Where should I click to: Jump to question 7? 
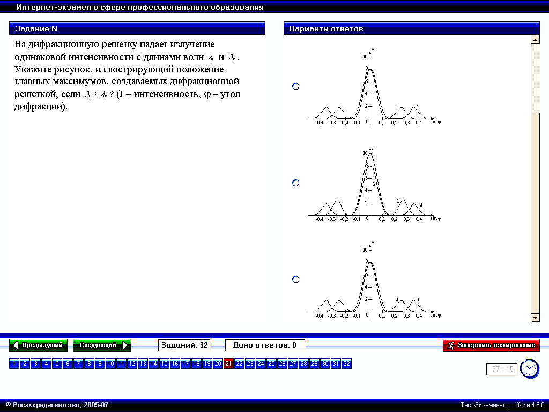point(78,364)
